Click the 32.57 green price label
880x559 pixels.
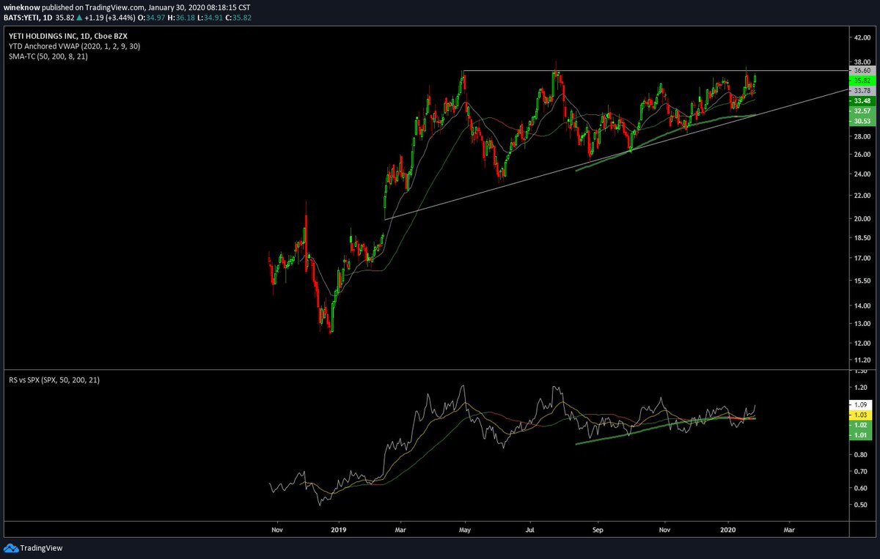coord(861,111)
